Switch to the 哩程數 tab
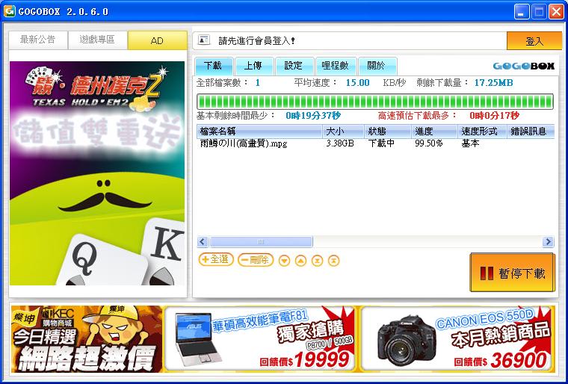The width and height of the screenshot is (568, 384). click(336, 66)
